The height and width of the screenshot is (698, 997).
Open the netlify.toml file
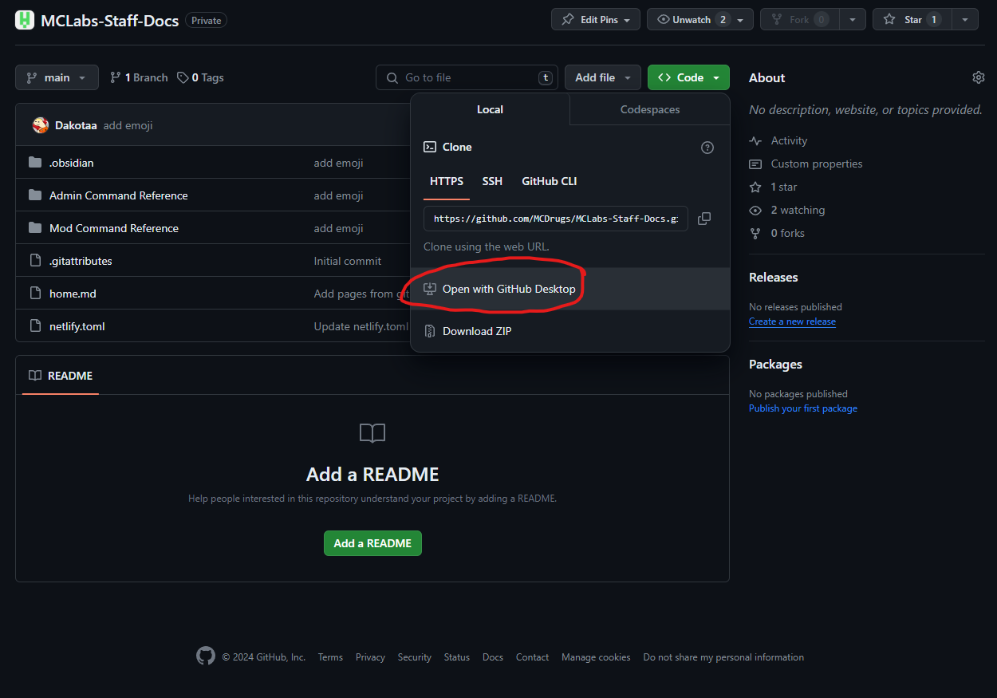point(77,326)
